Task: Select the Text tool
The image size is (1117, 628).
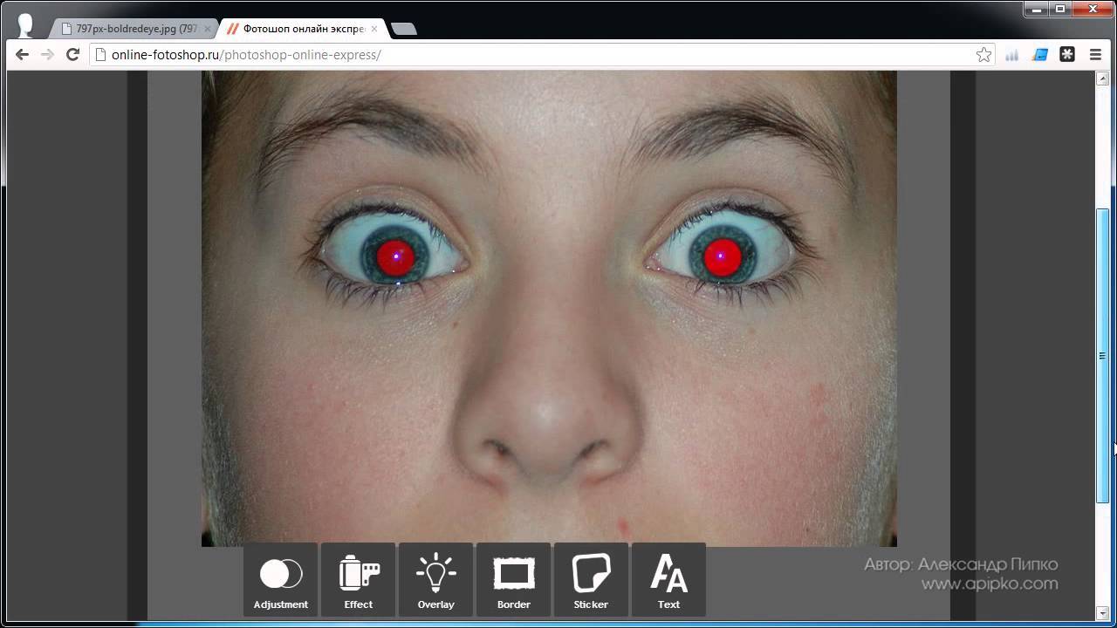Action: (668, 580)
